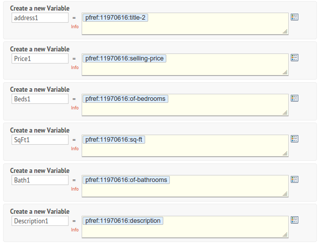Click the Info link under Price1
The height and width of the screenshot is (243, 319).
coord(75,67)
